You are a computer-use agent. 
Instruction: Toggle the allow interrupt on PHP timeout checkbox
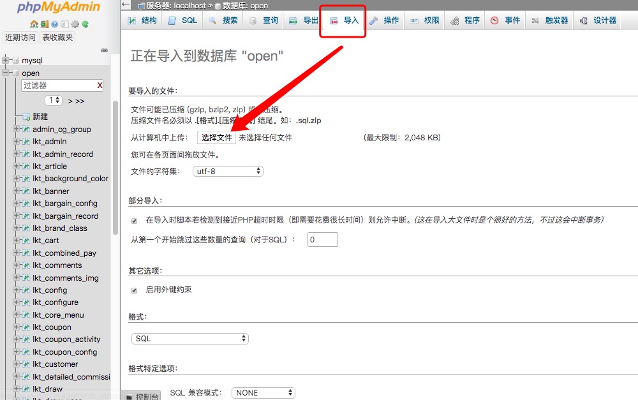(x=134, y=221)
